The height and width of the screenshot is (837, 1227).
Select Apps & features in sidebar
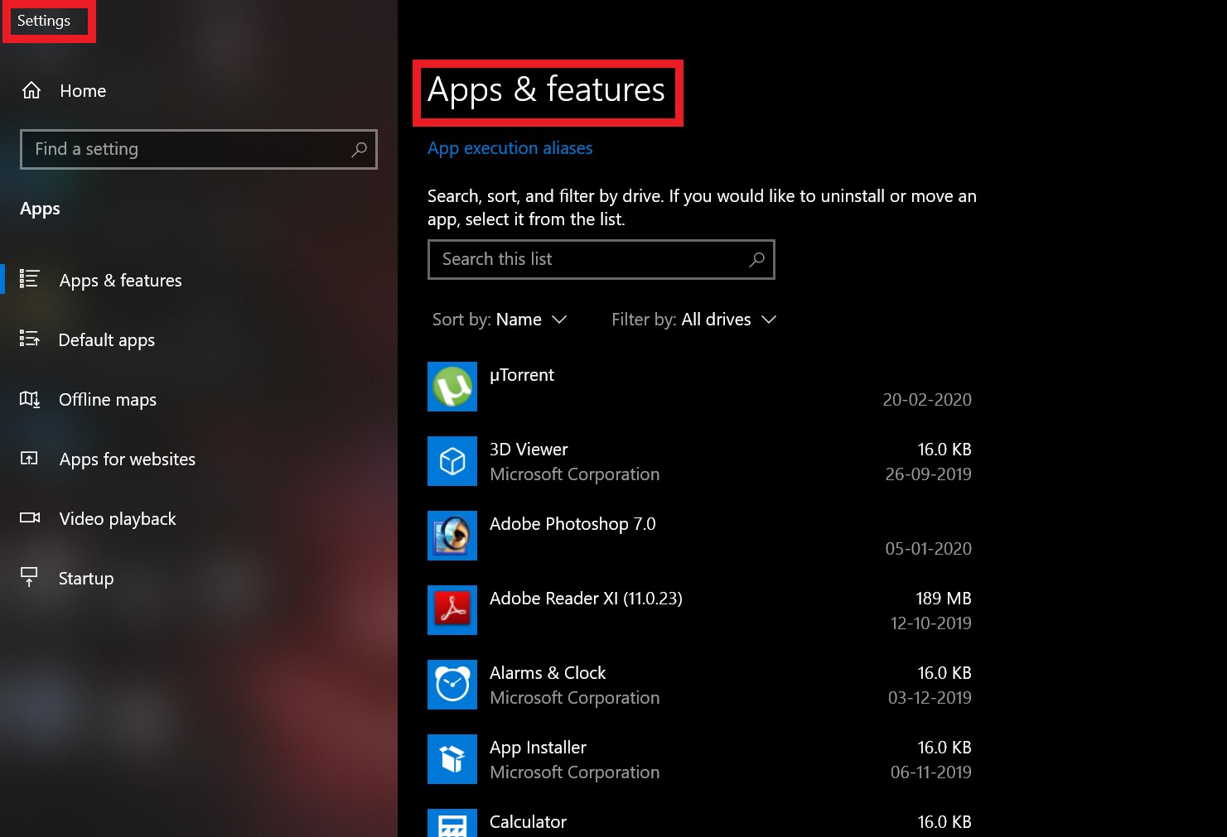[x=199, y=280]
